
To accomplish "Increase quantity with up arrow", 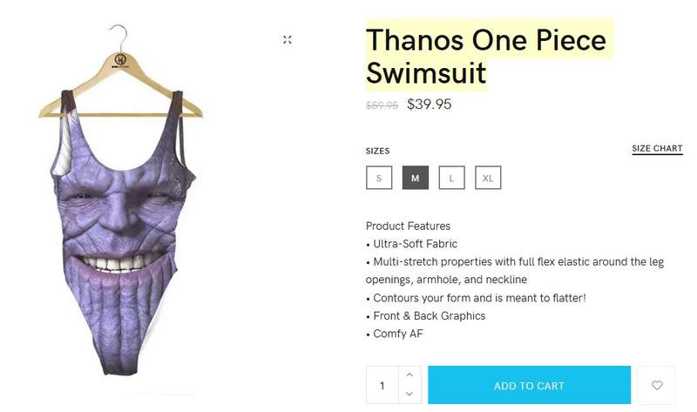I will (409, 375).
